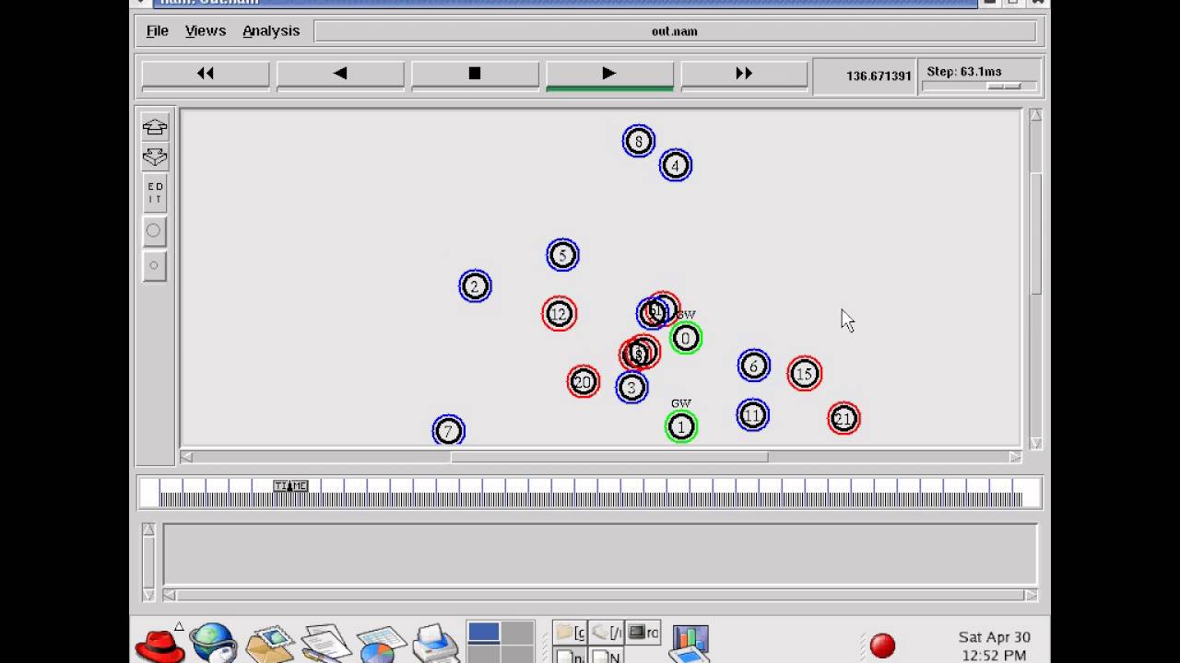Click the lower panel scroll down arrow
The width and height of the screenshot is (1180, 663).
(x=147, y=596)
